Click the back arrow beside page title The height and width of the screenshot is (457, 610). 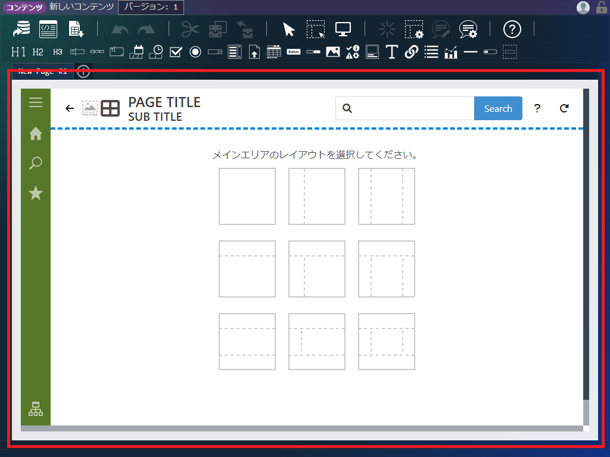pos(70,108)
